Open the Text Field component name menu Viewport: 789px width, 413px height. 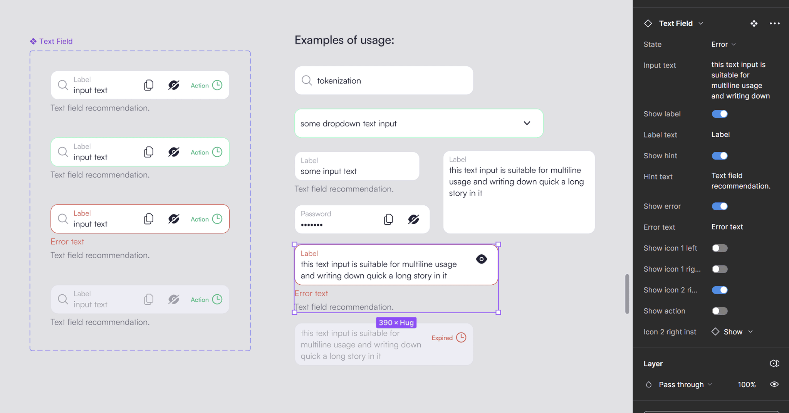(681, 24)
